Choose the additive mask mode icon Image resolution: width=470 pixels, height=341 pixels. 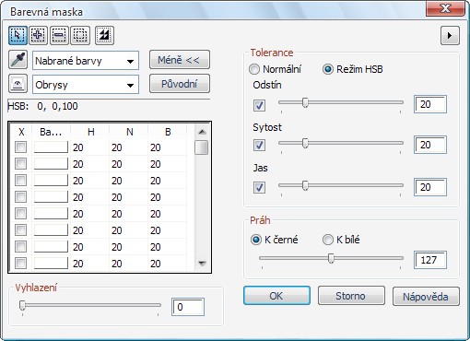38,35
